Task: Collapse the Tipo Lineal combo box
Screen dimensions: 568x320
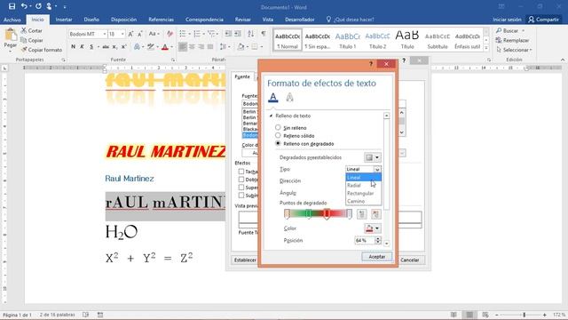Action: (x=377, y=170)
